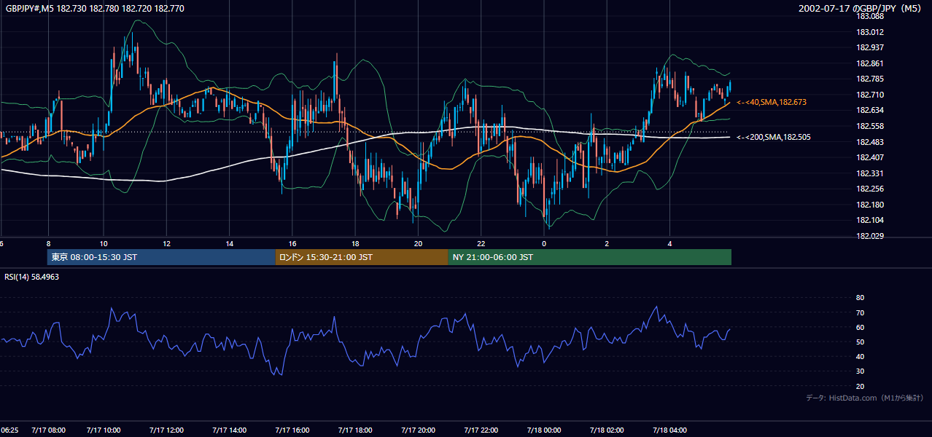Click hour tick 20 below price chart
This screenshot has width=932, height=437.
tap(418, 243)
